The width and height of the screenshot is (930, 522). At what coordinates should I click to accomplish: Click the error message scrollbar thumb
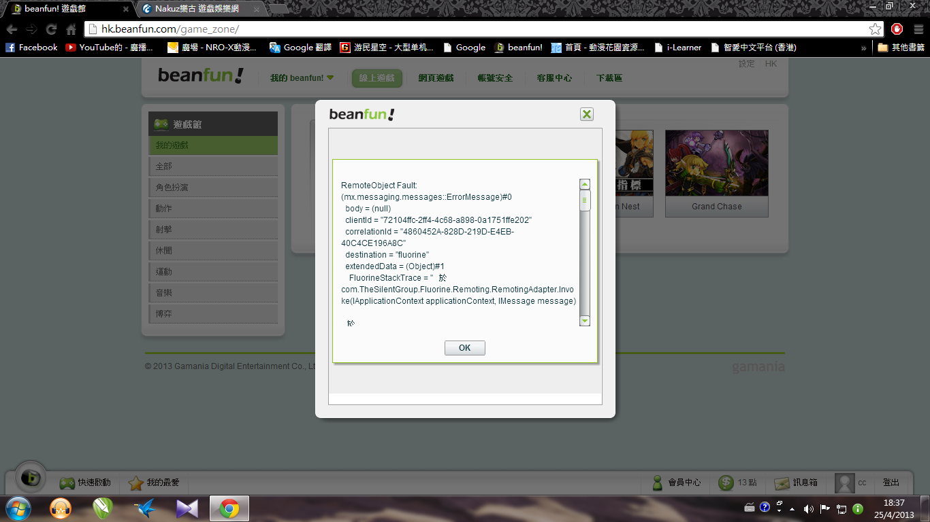585,201
